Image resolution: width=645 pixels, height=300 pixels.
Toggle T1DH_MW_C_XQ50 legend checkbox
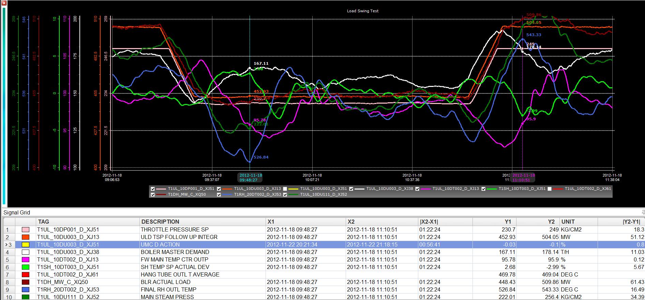click(x=153, y=195)
